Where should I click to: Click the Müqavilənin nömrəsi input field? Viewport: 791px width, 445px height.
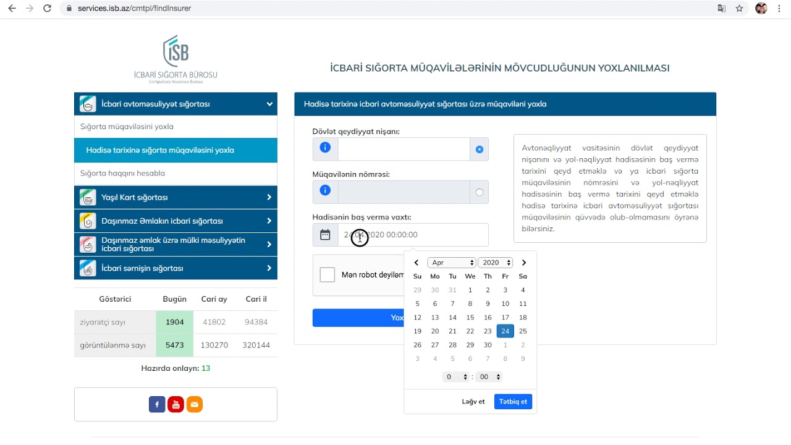click(x=404, y=192)
